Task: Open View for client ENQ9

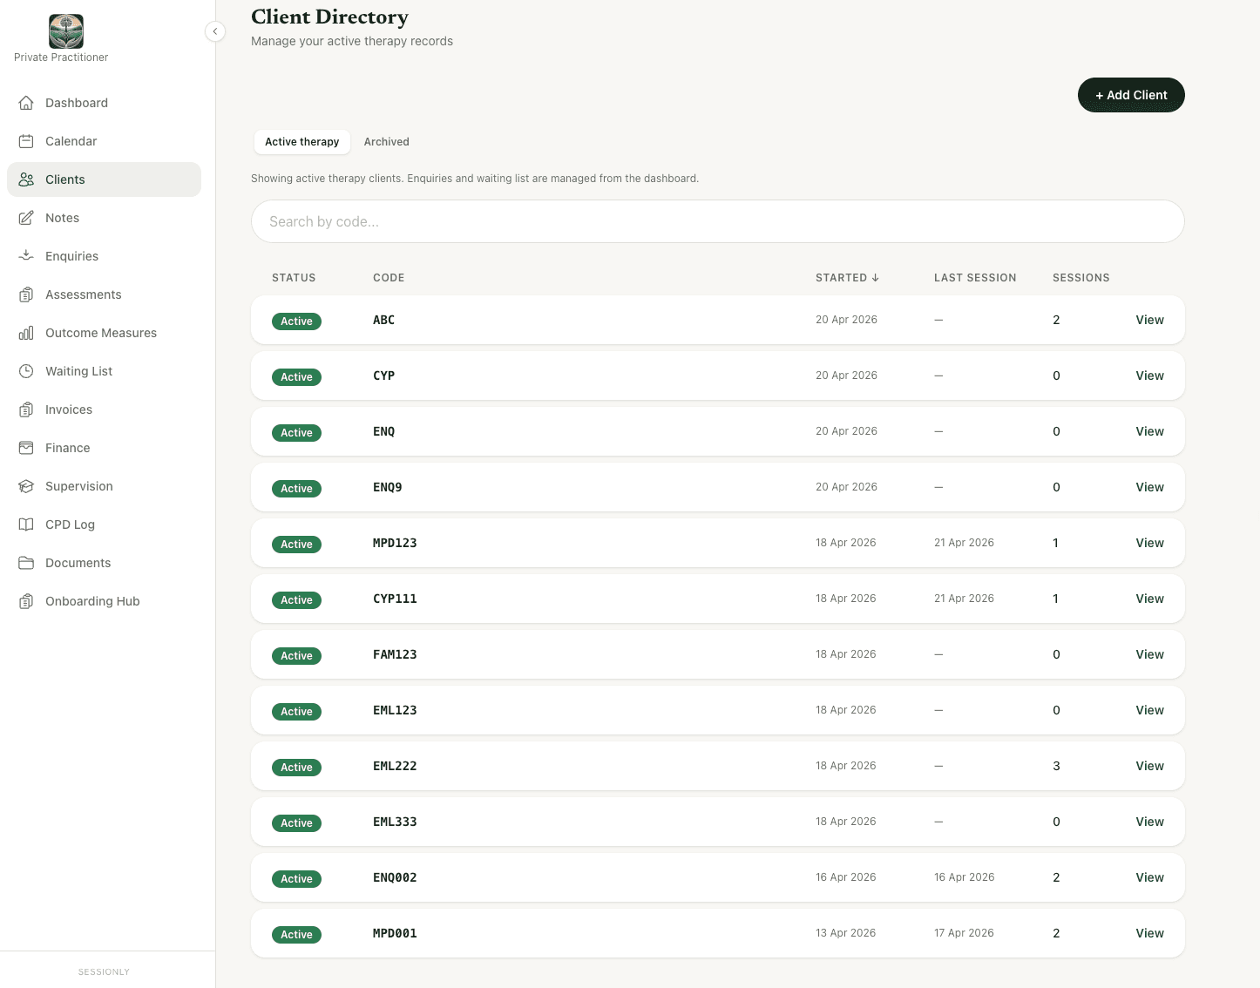Action: tap(1149, 487)
